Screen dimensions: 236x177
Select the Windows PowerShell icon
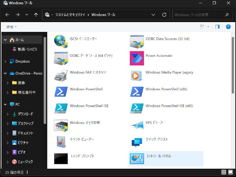[61, 91]
